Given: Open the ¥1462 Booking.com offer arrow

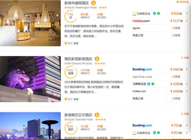Looking at the screenshot, I should point(187,69).
